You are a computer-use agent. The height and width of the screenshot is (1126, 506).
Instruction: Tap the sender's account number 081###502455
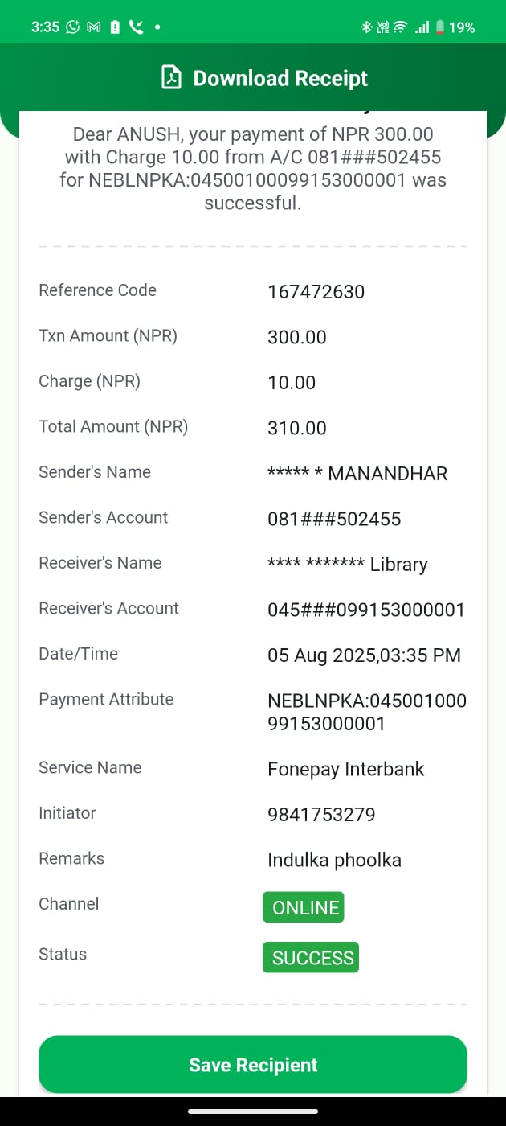(x=333, y=519)
